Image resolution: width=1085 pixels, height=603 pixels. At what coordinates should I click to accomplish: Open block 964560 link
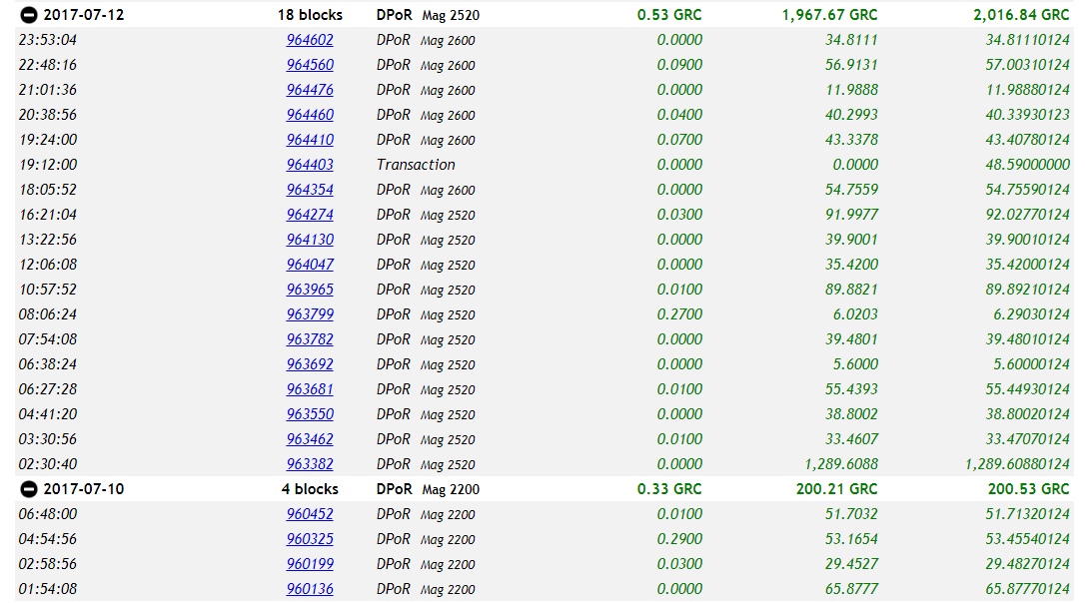[310, 65]
